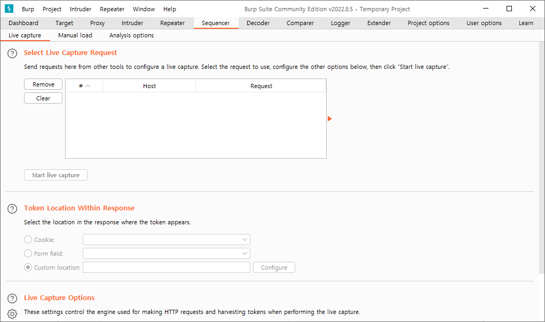Screen dimensions: 545x322
Task: Open the Burp menu
Action: click(x=28, y=9)
